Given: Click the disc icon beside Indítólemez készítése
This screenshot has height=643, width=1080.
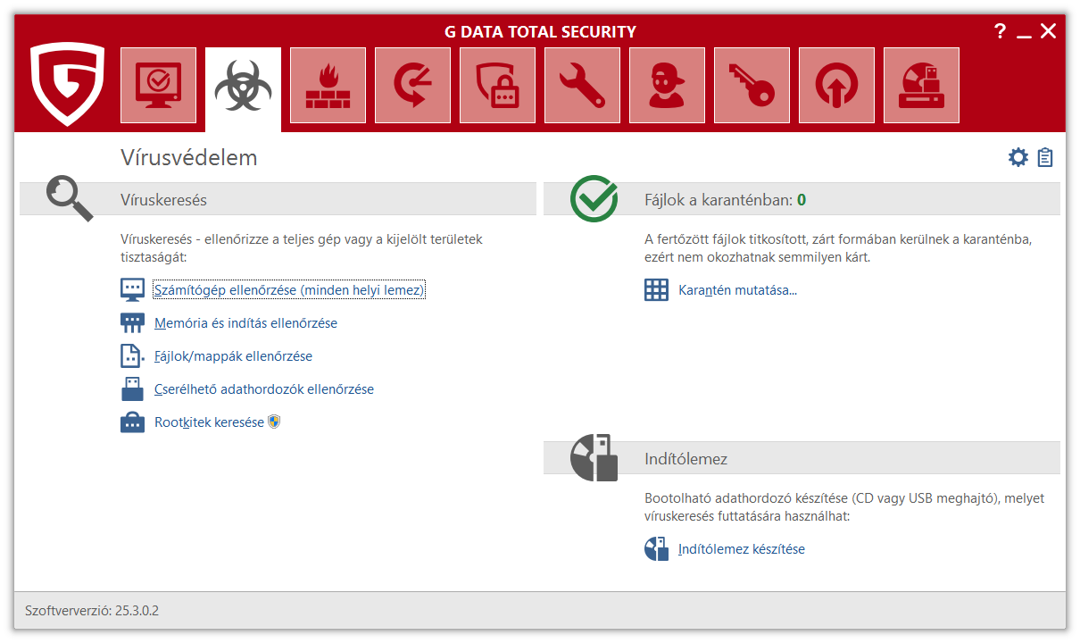Looking at the screenshot, I should click(656, 548).
